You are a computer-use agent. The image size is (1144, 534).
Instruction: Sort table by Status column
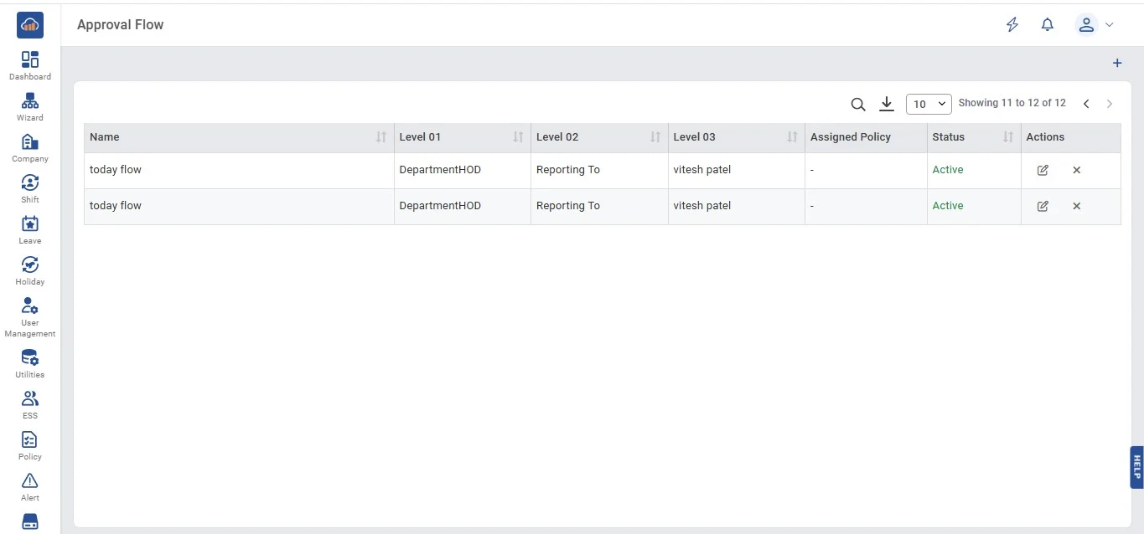tap(1008, 137)
